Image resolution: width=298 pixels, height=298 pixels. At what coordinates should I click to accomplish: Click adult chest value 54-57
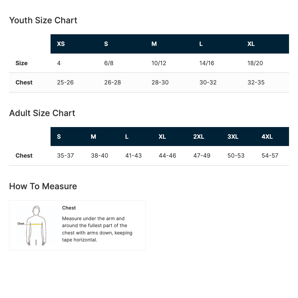click(270, 156)
